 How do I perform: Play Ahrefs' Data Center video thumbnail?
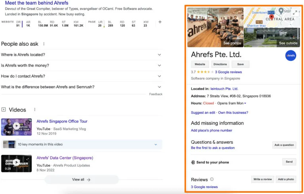click(17, 164)
